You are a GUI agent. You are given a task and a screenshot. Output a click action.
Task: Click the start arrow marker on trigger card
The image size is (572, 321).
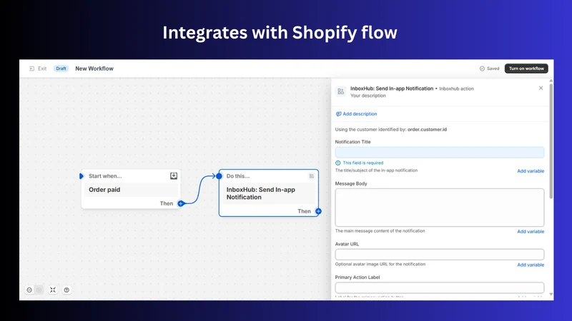pos(82,176)
